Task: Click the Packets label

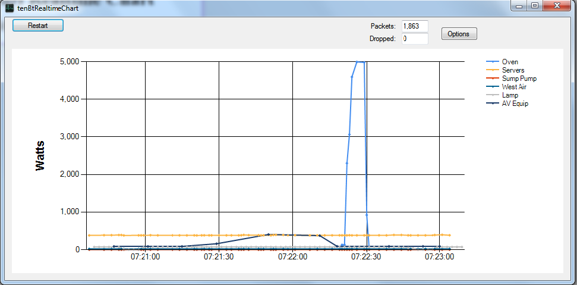Action: (383, 26)
